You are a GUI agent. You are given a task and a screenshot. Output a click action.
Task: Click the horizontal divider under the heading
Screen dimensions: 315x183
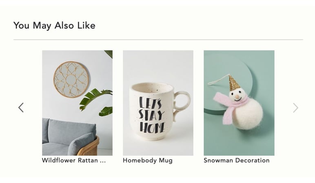(x=158, y=39)
